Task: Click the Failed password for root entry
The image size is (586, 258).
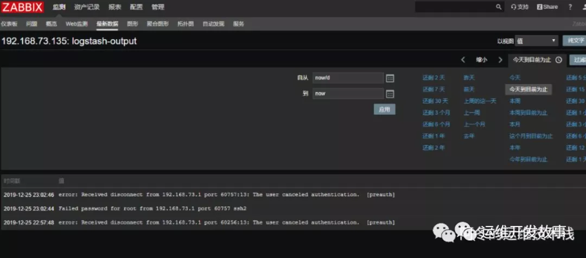Action: click(152, 209)
